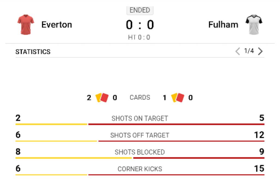
Task: Click Everton's yellow and red cards icon
Action: (102, 98)
